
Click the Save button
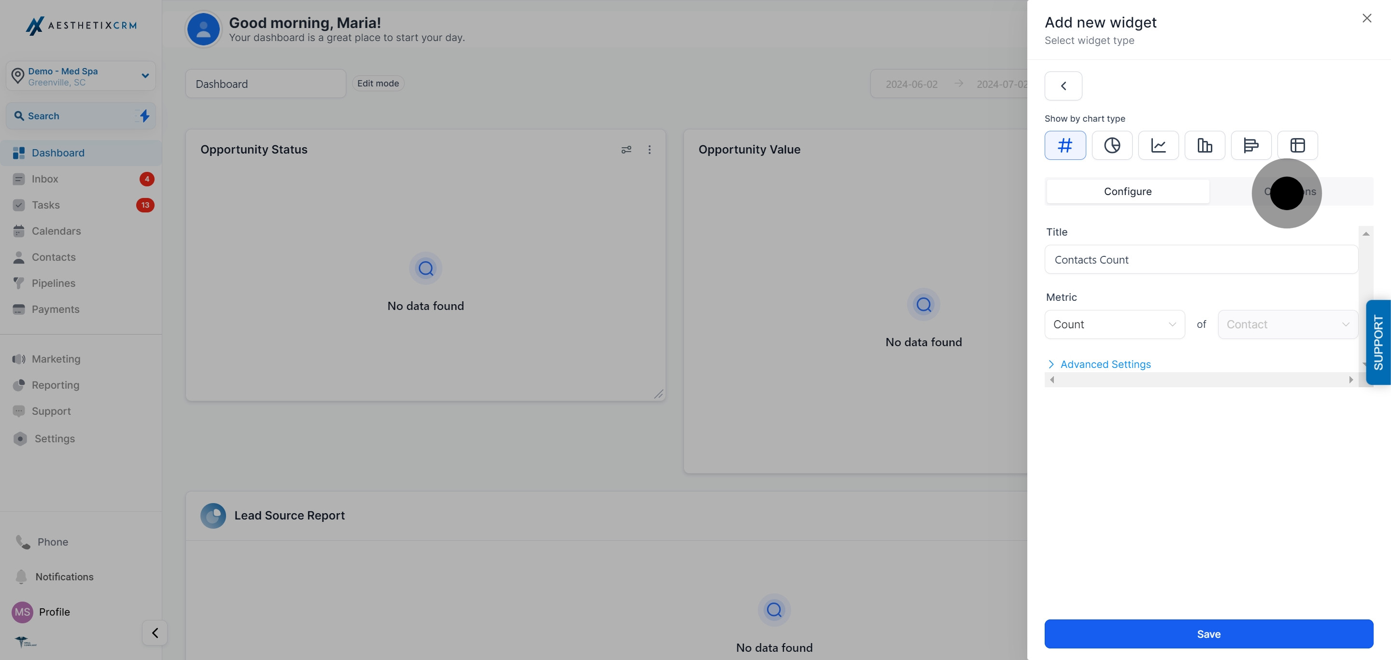pos(1209,634)
